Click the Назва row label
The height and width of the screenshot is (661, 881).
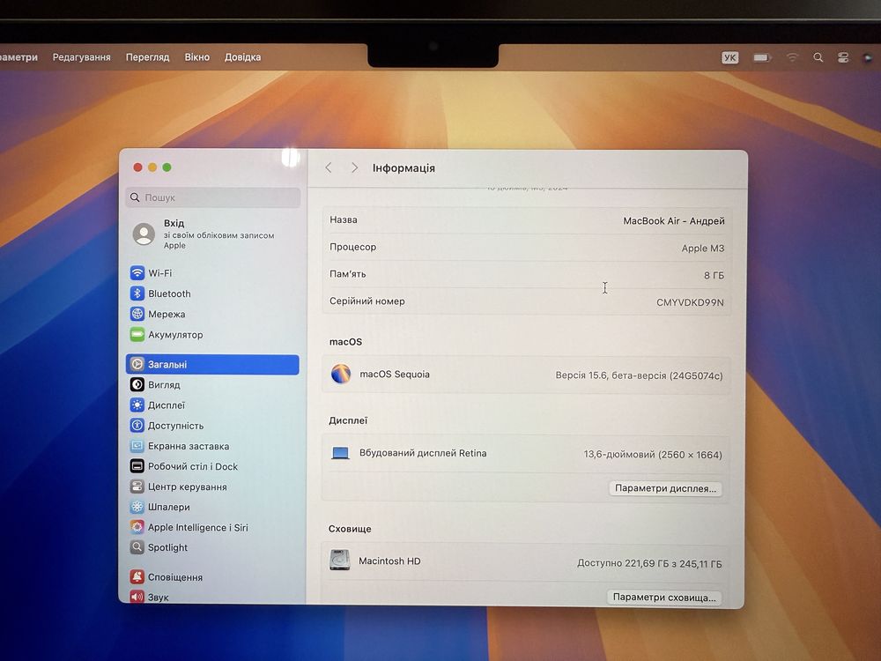coord(344,219)
